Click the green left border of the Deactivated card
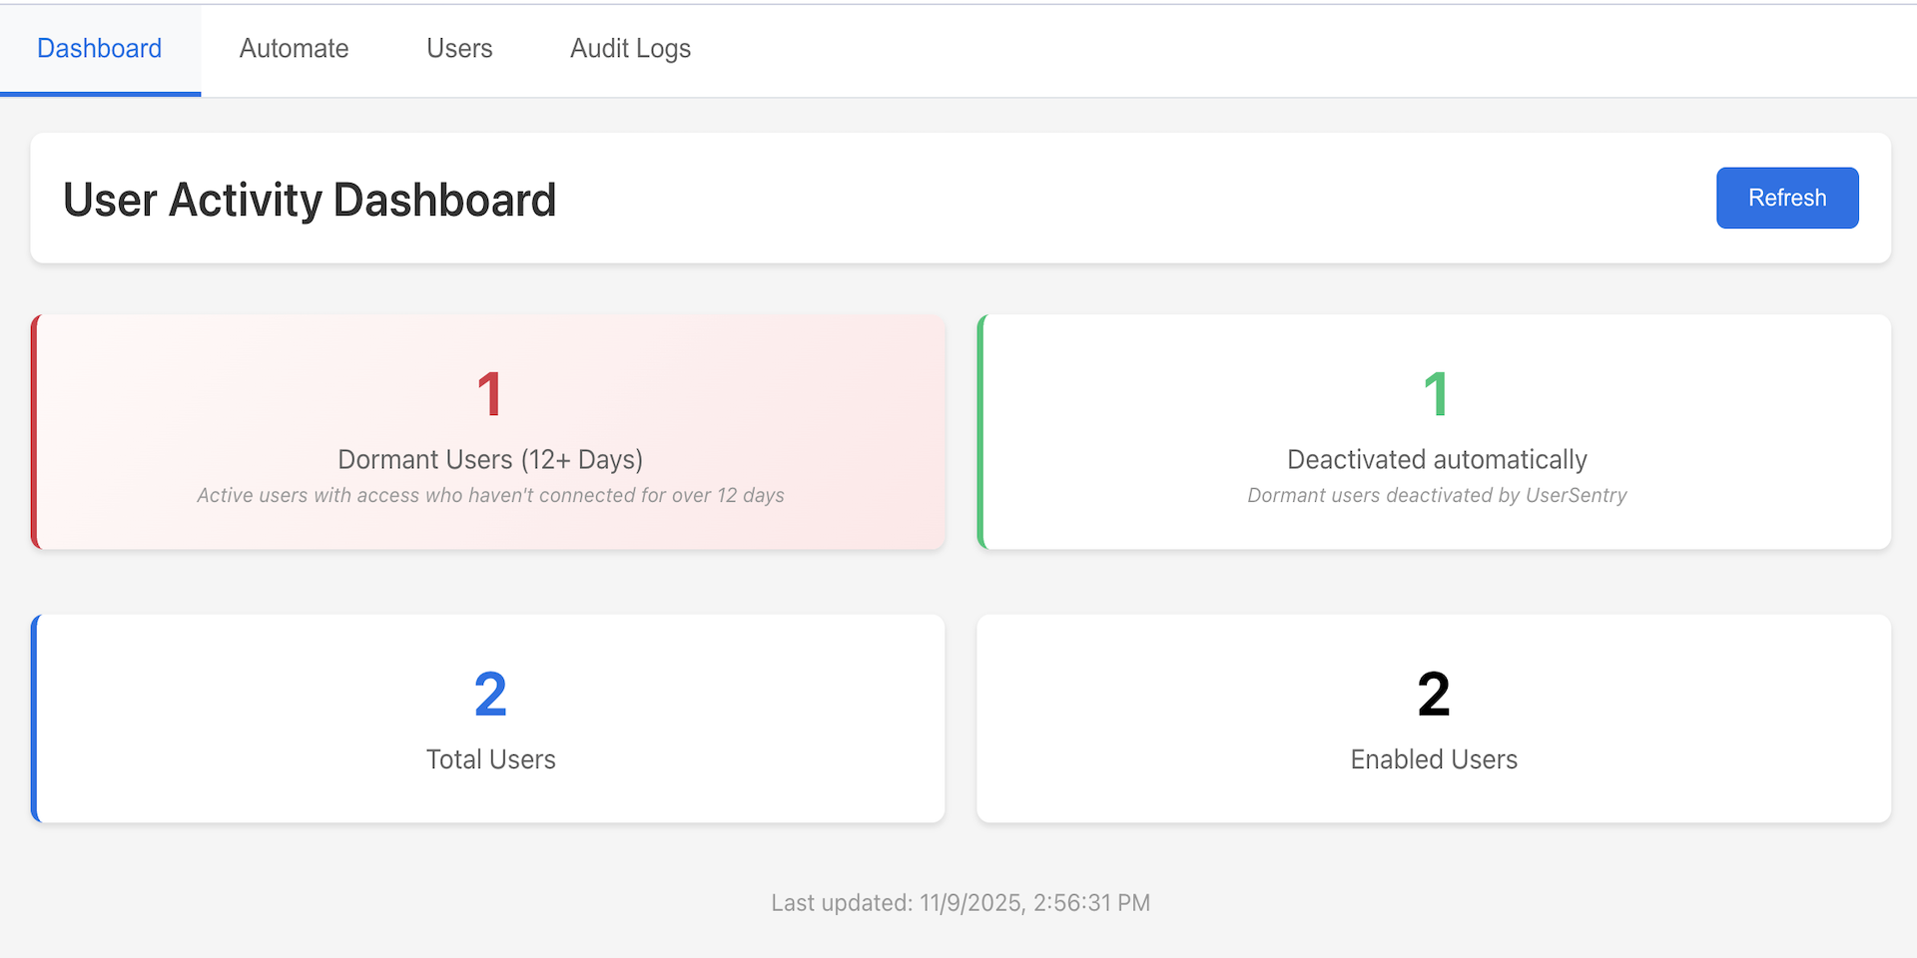Image resolution: width=1917 pixels, height=958 pixels. [x=981, y=432]
